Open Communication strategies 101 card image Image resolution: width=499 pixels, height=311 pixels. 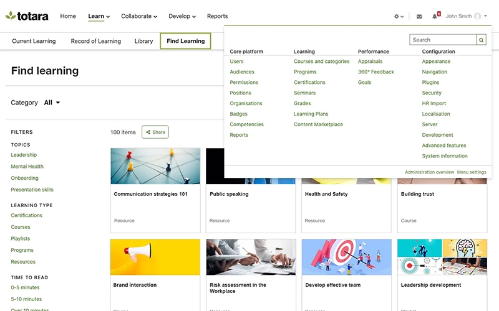155,166
